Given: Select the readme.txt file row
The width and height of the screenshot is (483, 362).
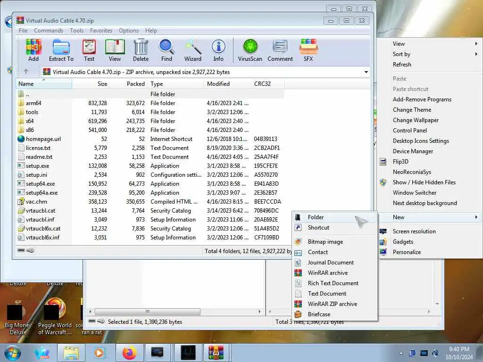Looking at the screenshot, I should tap(150, 156).
